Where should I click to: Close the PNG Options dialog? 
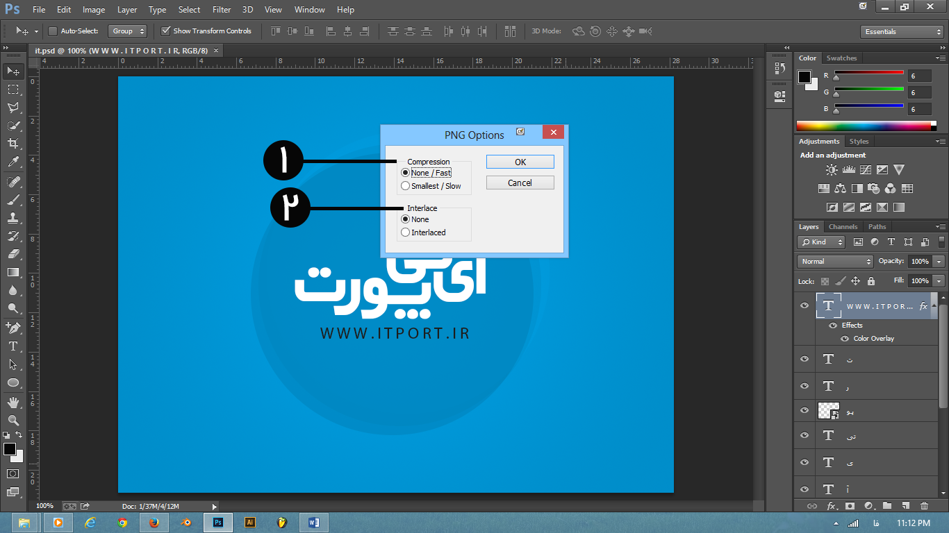[x=553, y=132]
